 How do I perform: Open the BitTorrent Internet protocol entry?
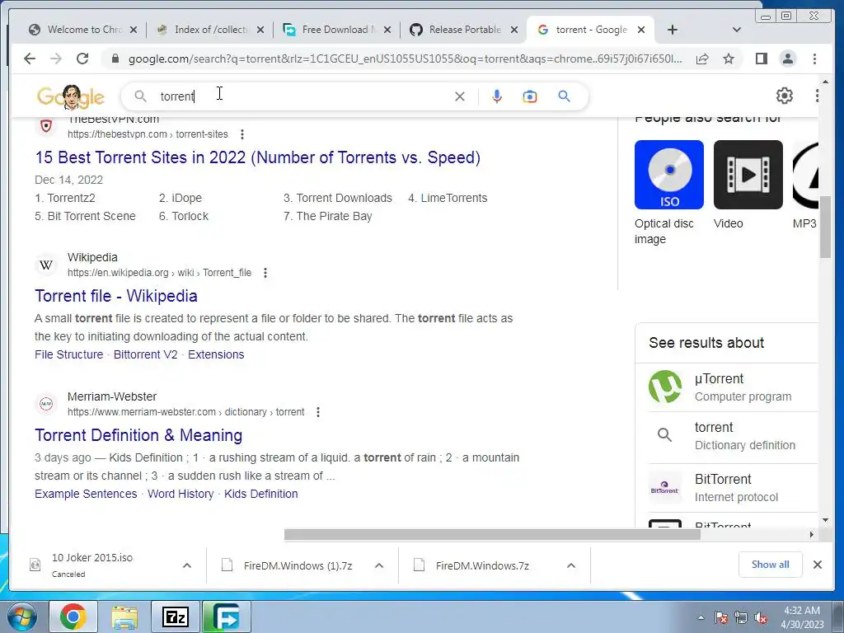732,488
